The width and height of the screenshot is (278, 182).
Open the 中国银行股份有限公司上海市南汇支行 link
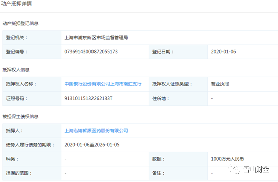click(x=103, y=84)
